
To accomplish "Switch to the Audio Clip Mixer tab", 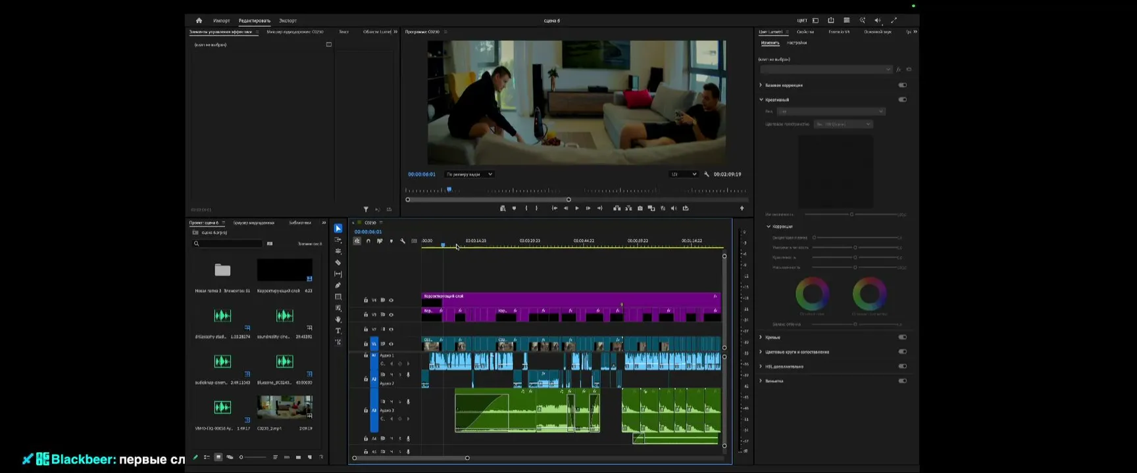I will coord(295,32).
